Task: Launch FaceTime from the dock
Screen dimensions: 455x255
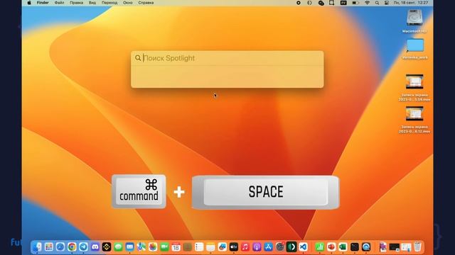Action: [x=164, y=246]
